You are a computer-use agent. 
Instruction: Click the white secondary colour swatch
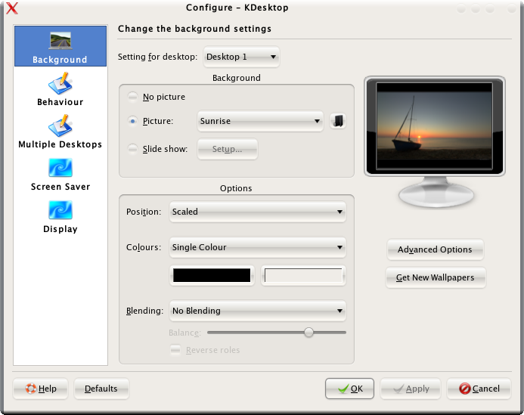click(x=303, y=275)
